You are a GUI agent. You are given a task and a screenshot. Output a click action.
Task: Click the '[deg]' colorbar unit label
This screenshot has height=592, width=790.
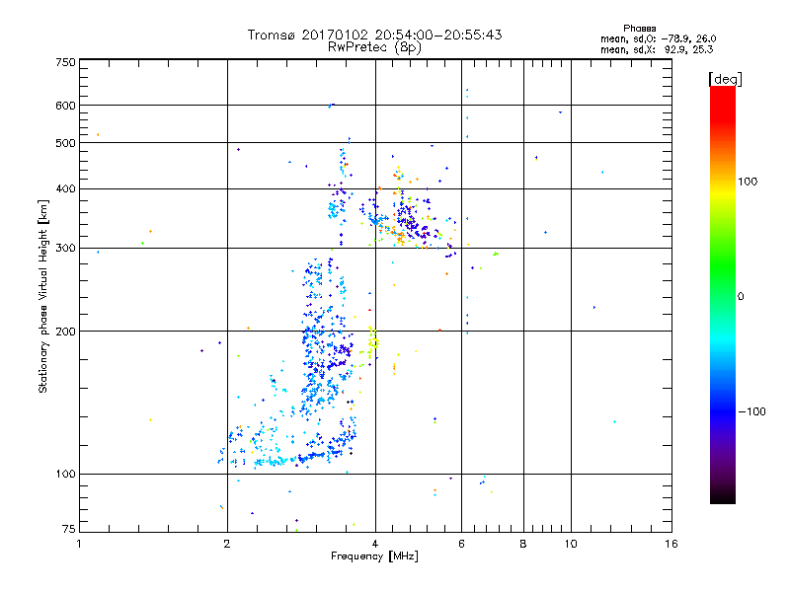click(725, 79)
